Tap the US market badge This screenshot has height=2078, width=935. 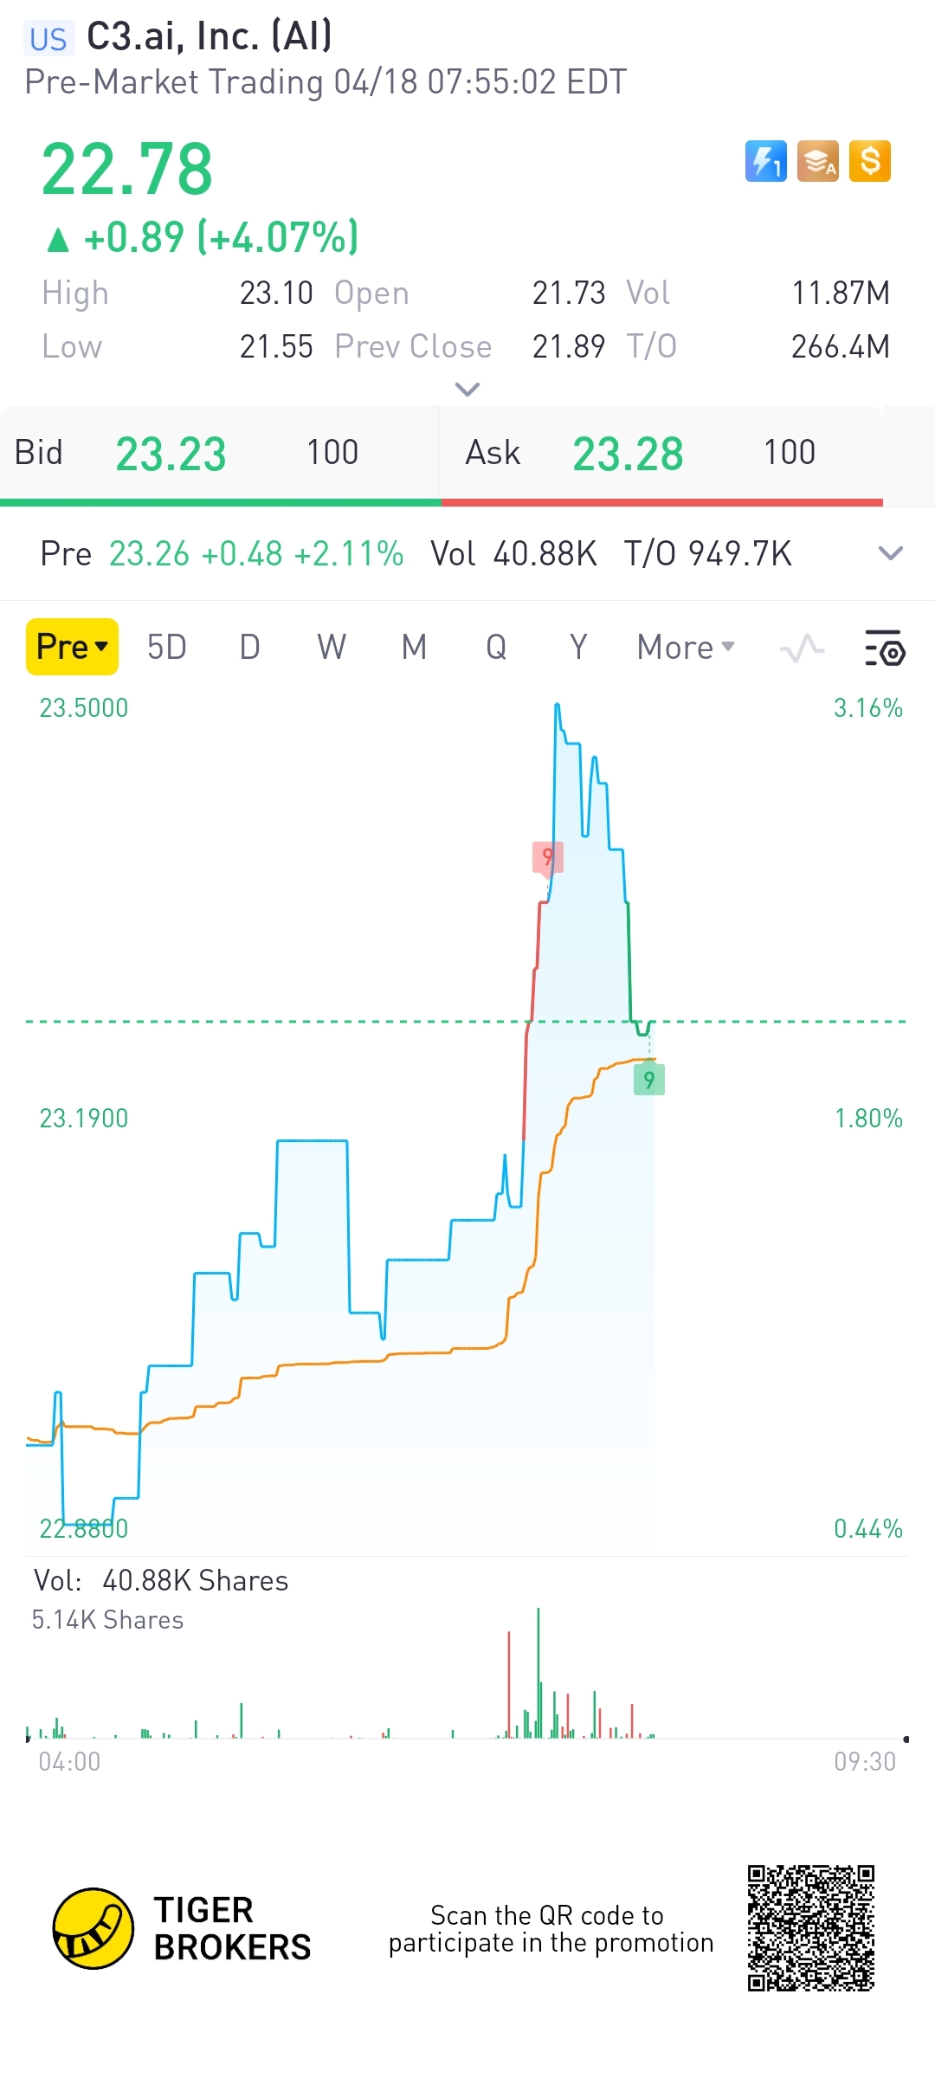point(48,39)
